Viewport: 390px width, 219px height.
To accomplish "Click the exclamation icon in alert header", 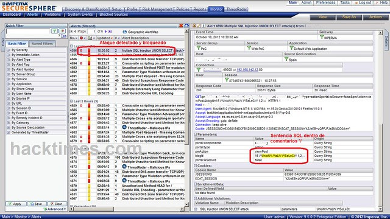I will tap(203, 26).
